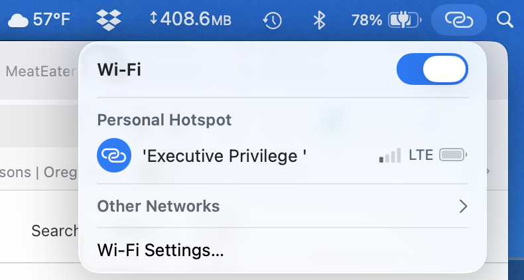Click the hotspot signal strength bars

click(x=390, y=156)
